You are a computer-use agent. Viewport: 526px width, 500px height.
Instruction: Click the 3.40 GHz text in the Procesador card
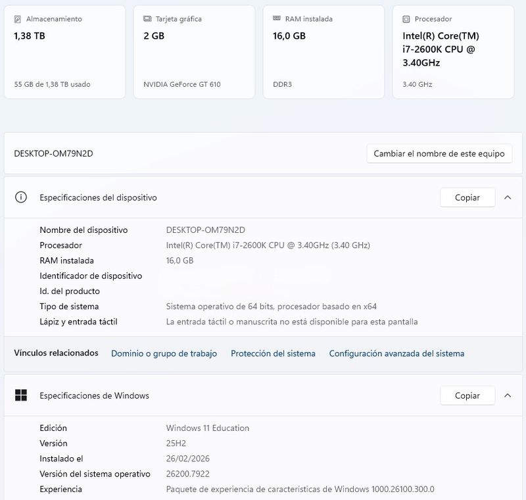coord(418,84)
